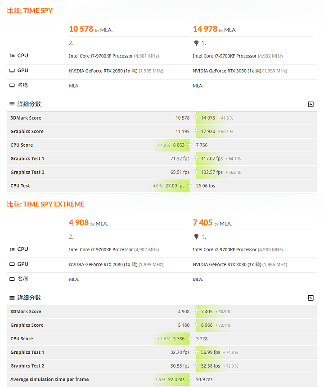Click the +50.9 % difference value

pos(223,312)
